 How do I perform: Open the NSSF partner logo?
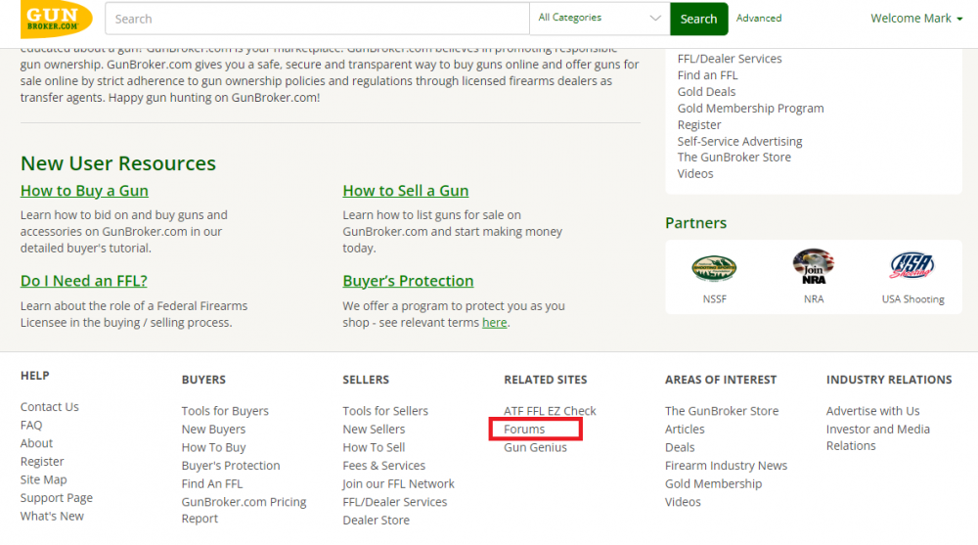pos(714,269)
